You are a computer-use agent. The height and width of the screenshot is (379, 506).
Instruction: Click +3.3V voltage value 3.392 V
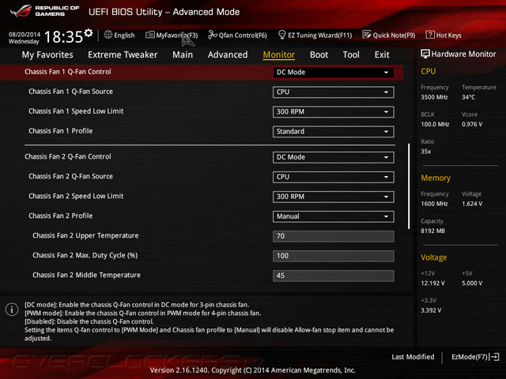[431, 310]
